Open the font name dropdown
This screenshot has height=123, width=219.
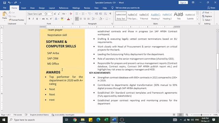click(44, 14)
